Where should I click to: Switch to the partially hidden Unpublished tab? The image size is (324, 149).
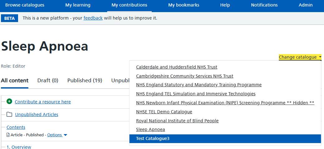pos(120,80)
